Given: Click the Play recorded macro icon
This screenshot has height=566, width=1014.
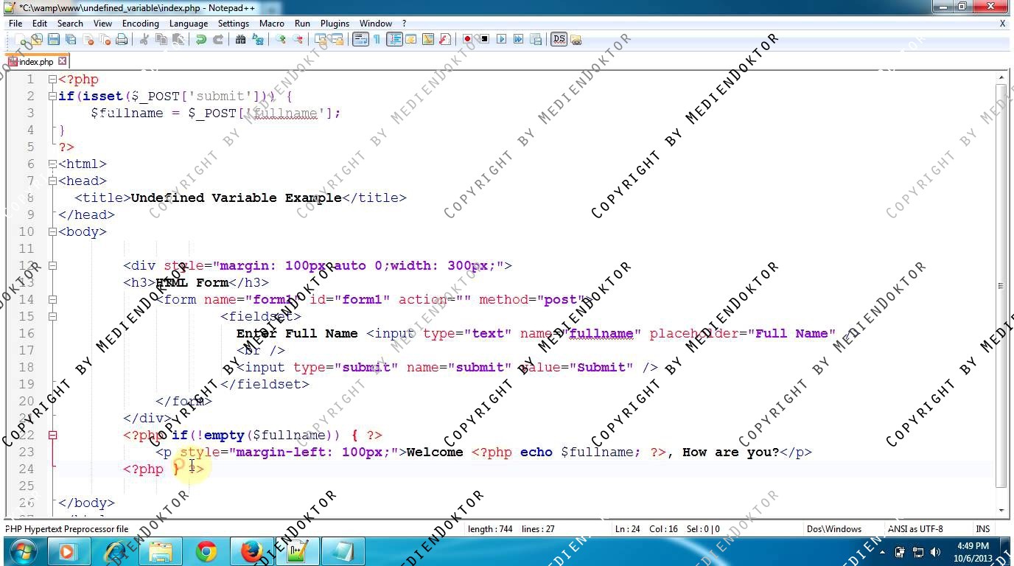Looking at the screenshot, I should (x=501, y=40).
